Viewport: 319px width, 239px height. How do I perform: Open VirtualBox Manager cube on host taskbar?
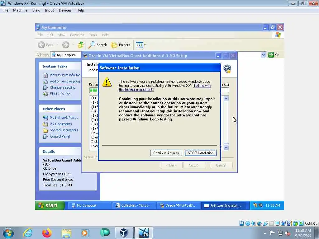[124, 233]
